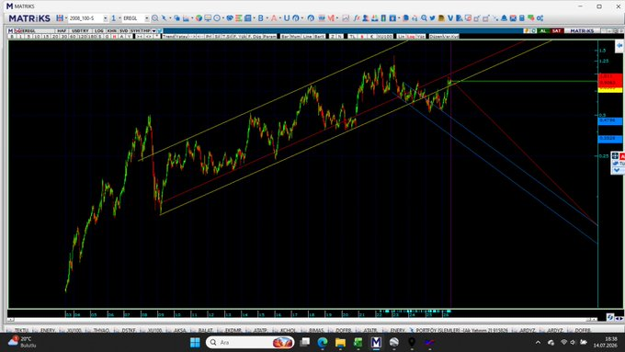
Task: Click Trend/Yatay button in chart toolbar
Action: [175, 36]
